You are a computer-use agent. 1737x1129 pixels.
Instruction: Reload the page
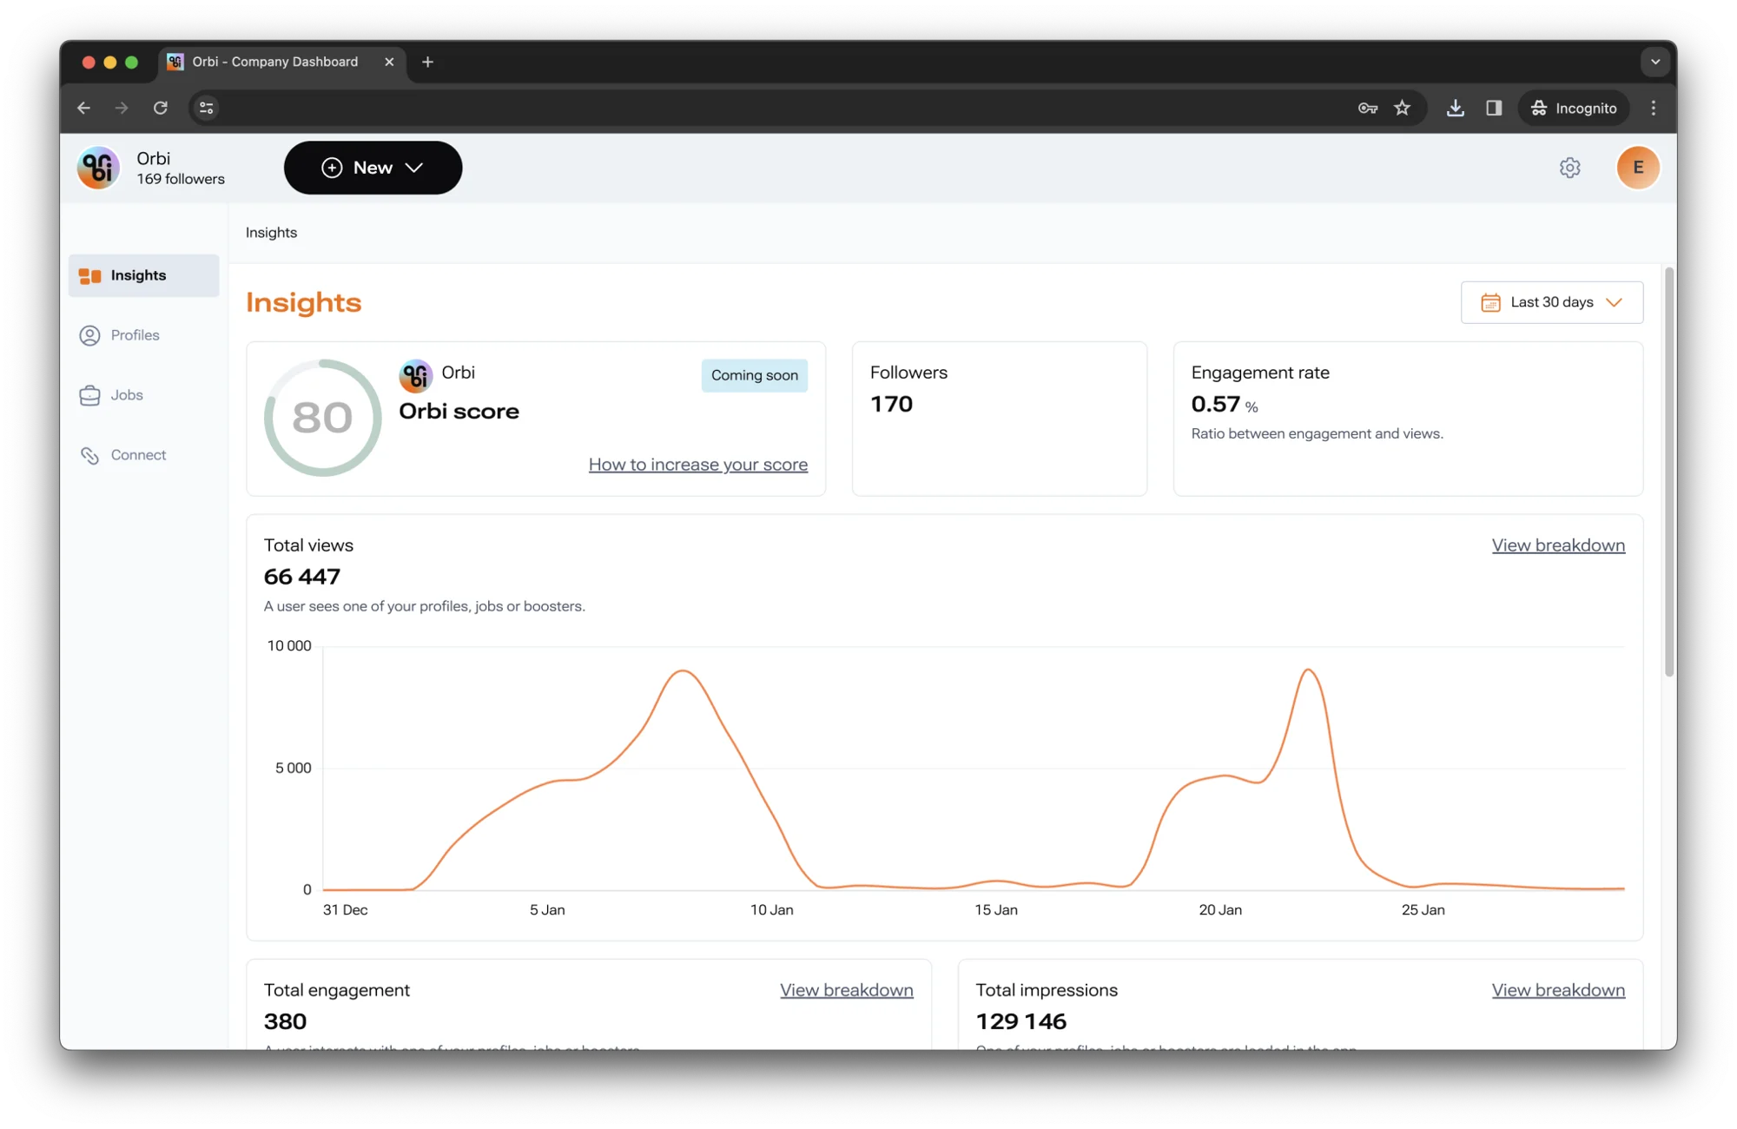click(161, 108)
